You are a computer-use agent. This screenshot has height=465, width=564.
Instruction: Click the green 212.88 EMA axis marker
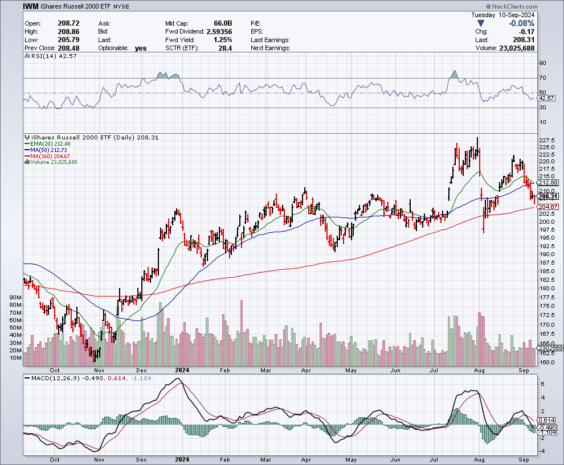point(547,182)
